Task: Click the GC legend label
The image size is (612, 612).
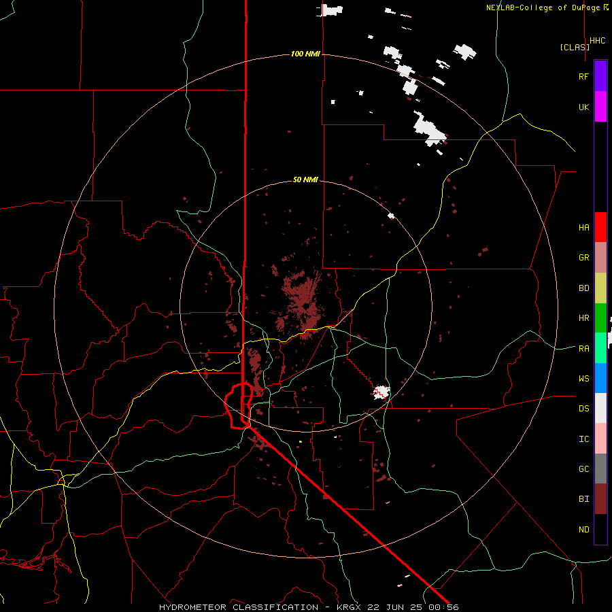Action: [x=584, y=469]
